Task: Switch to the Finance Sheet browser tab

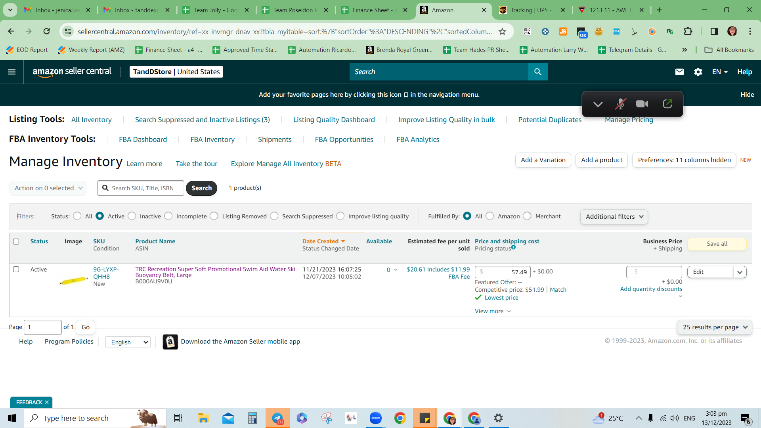Action: pos(375,10)
